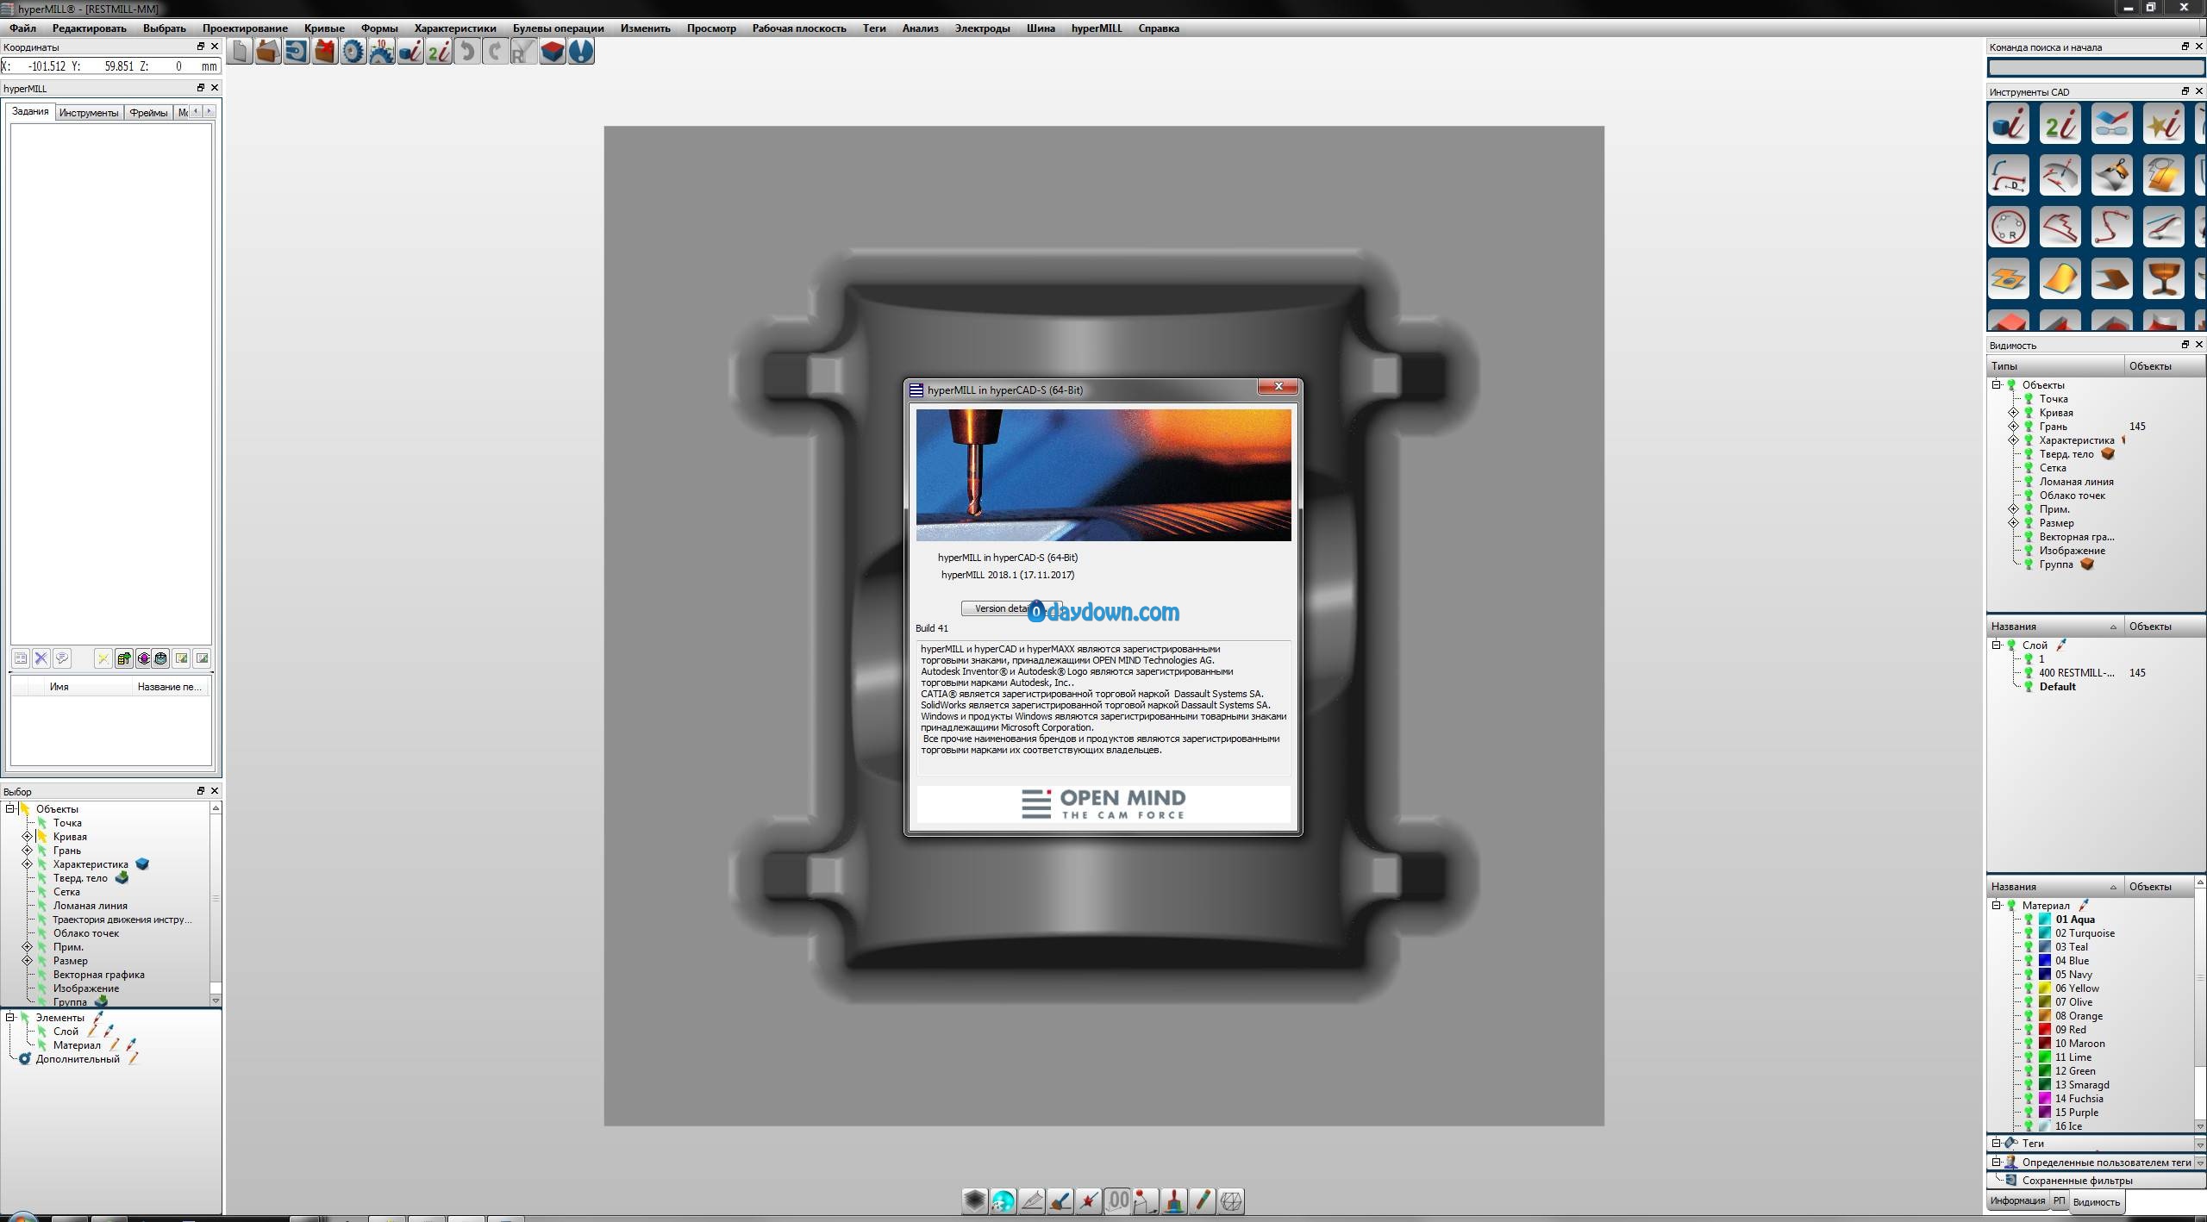The width and height of the screenshot is (2207, 1222).
Task: Open the hyperMILL menu
Action: 1097,28
